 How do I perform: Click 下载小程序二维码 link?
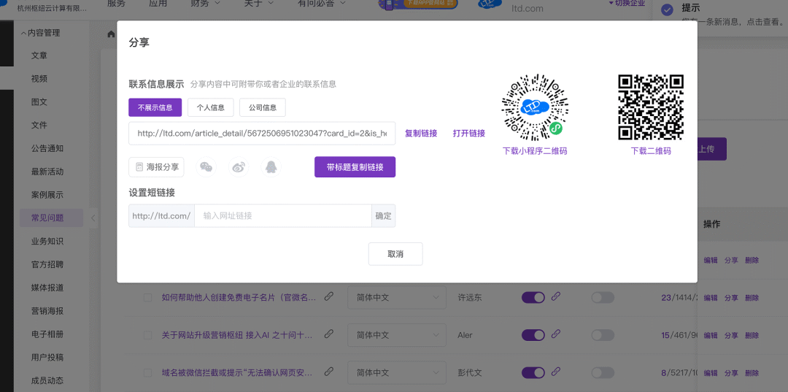click(x=535, y=151)
